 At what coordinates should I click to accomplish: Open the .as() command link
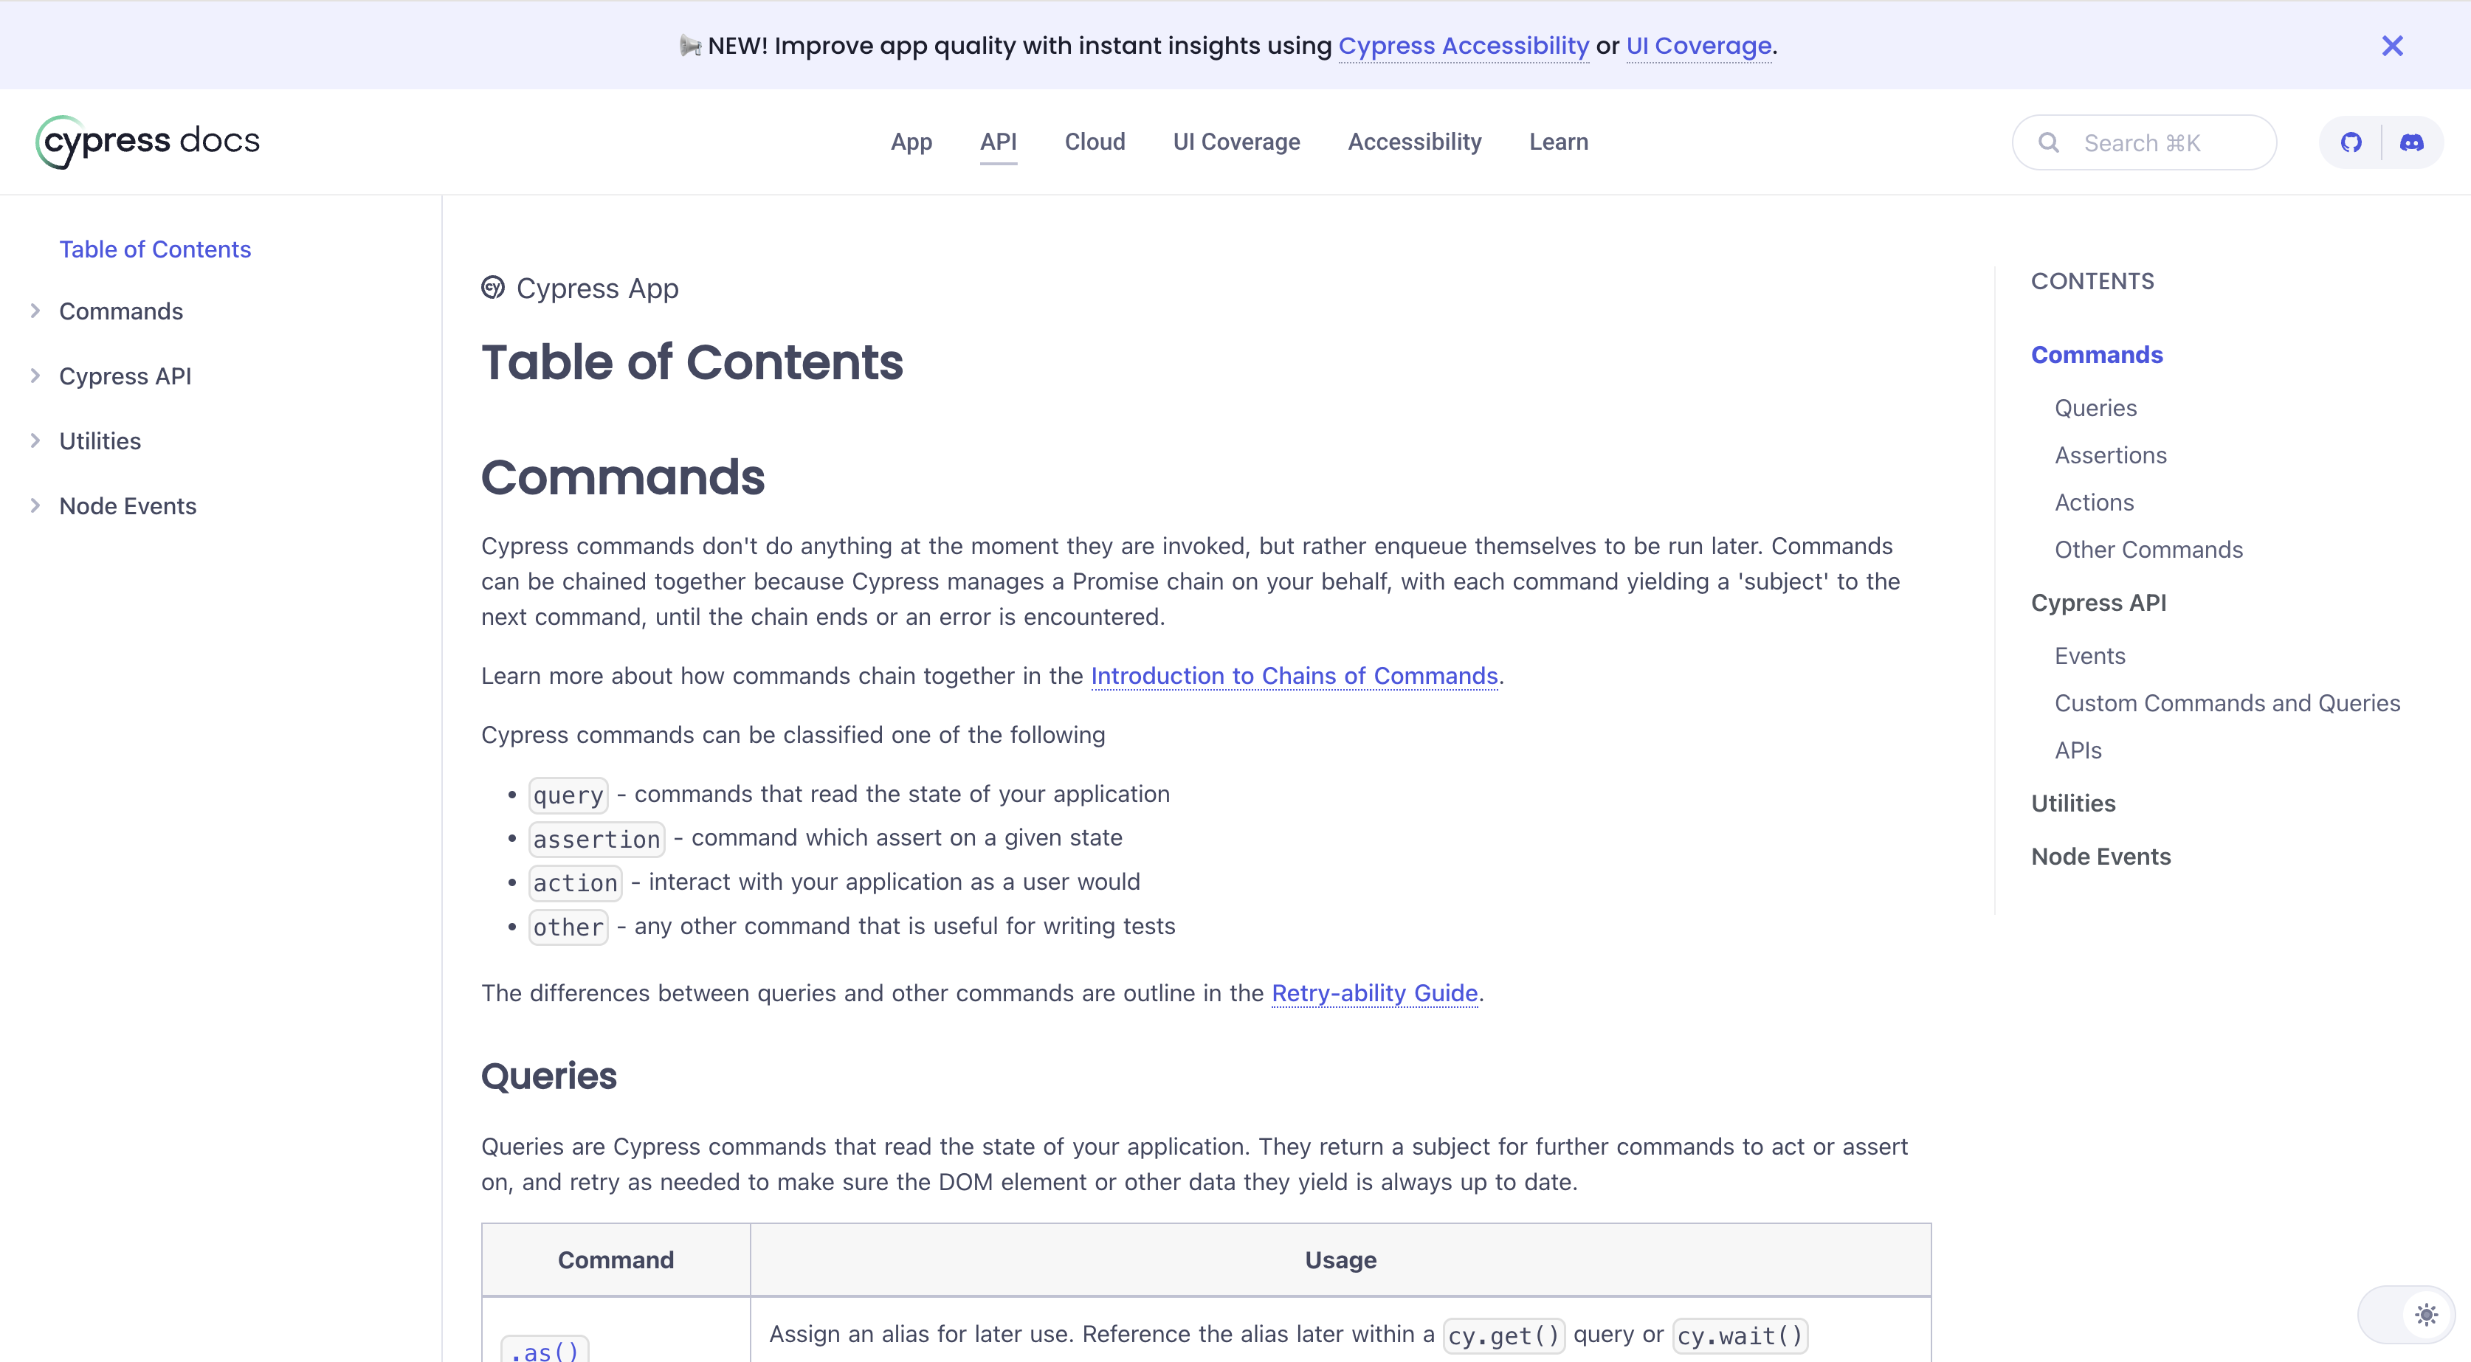pos(545,1350)
